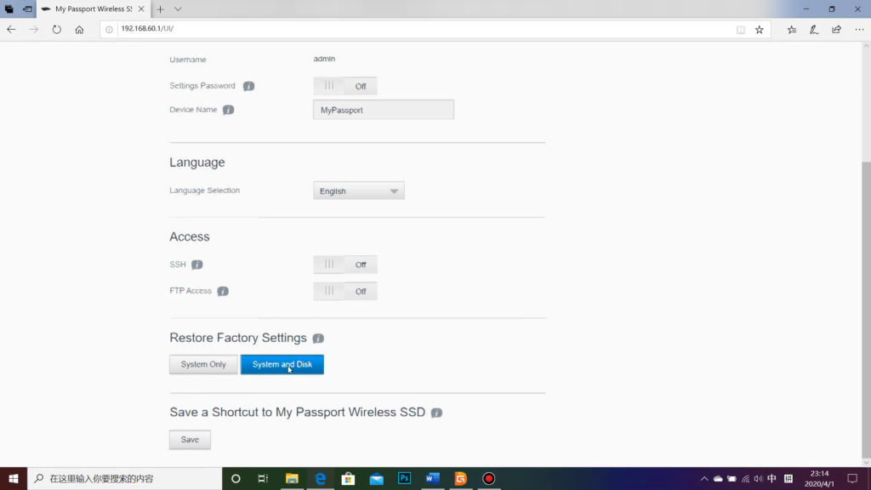
Task: Click the page vertical scrollbar thumb
Action: click(866, 308)
